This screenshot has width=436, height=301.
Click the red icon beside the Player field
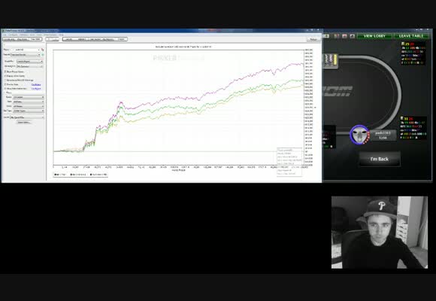click(x=43, y=50)
